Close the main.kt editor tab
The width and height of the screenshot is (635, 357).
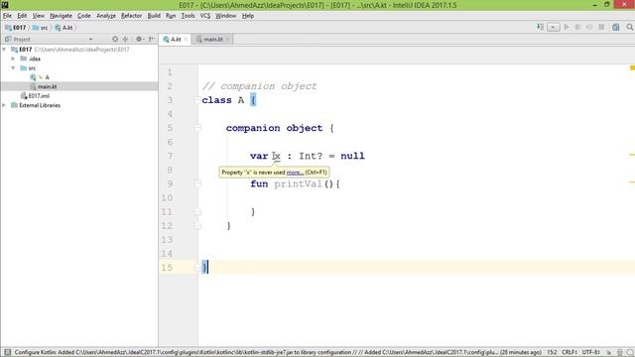coord(228,40)
